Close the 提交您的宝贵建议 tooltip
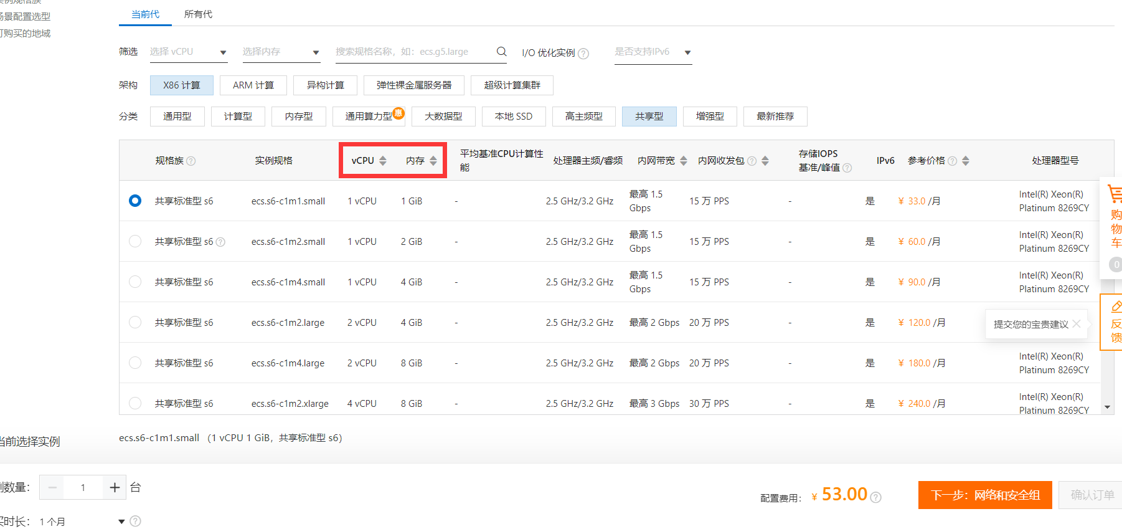 [1077, 324]
